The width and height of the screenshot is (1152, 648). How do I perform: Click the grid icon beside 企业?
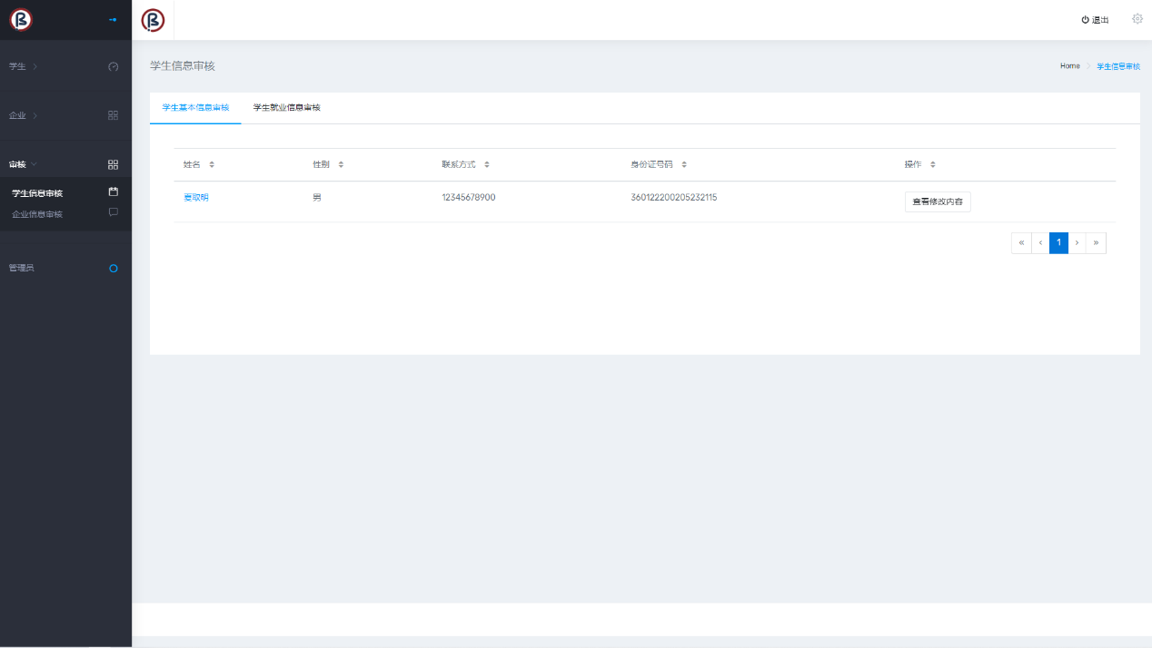(114, 115)
